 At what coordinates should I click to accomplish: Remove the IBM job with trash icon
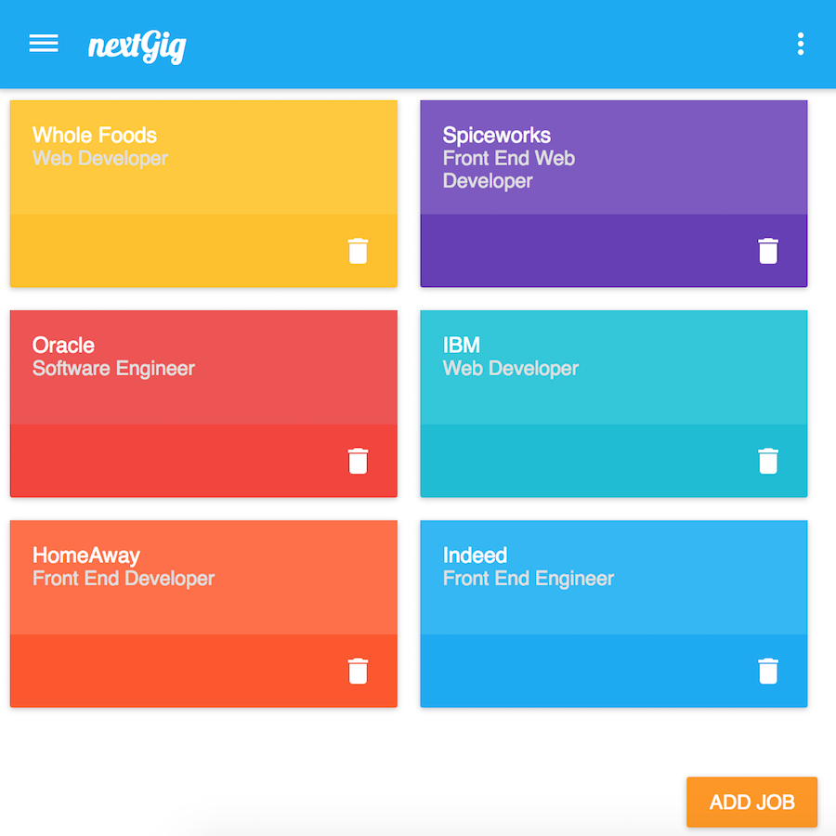[x=768, y=461]
